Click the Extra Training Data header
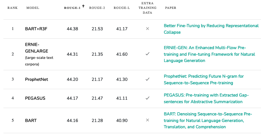Image resolution: width=261 pixels, height=134 pixels. click(147, 8)
